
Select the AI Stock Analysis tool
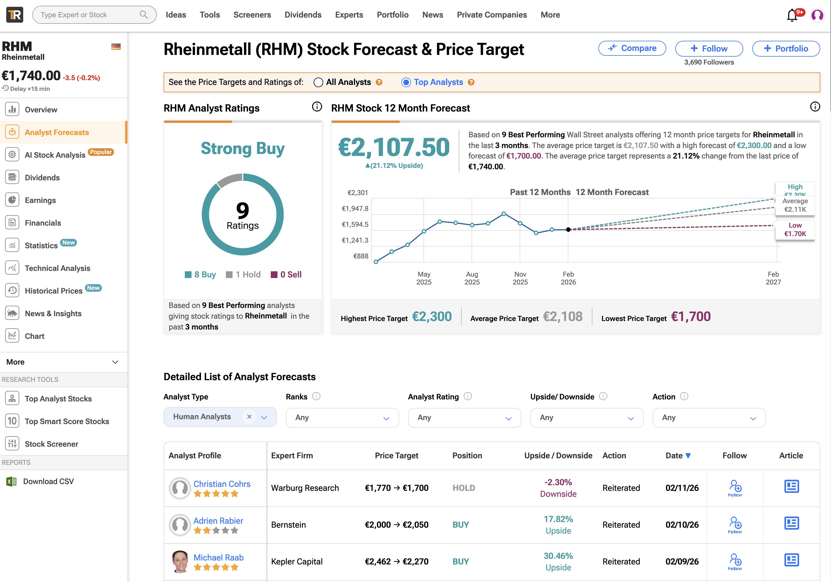[55, 155]
